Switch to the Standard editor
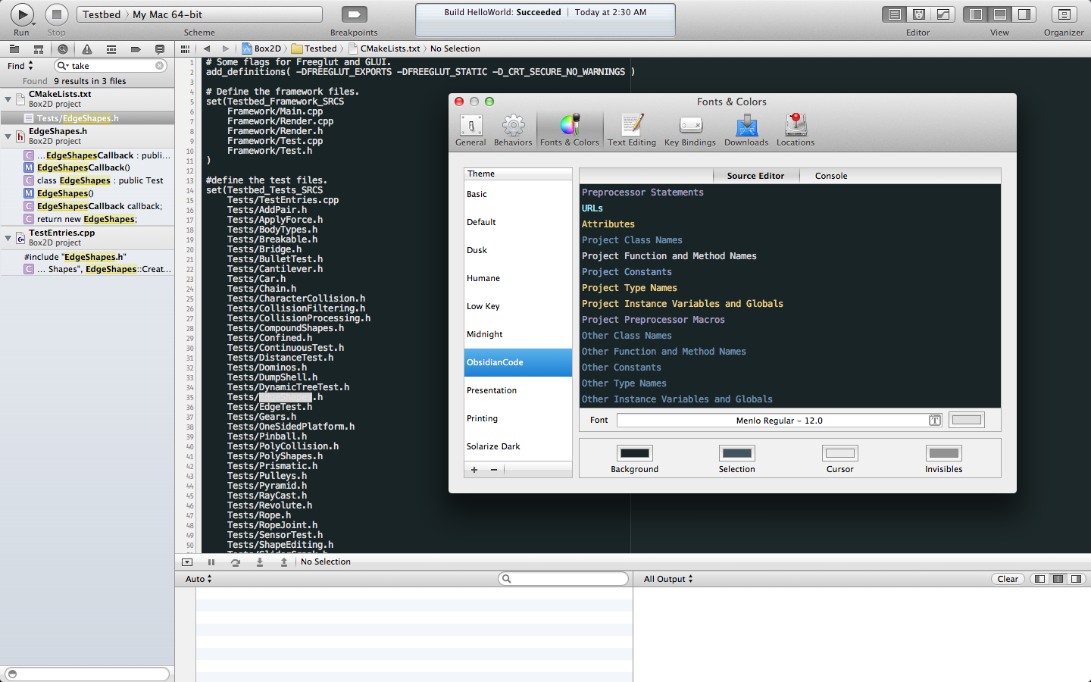Screen dimensions: 1091x682 pos(895,14)
